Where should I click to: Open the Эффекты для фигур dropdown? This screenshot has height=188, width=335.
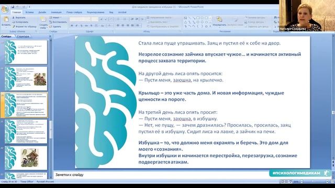[x=257, y=27]
